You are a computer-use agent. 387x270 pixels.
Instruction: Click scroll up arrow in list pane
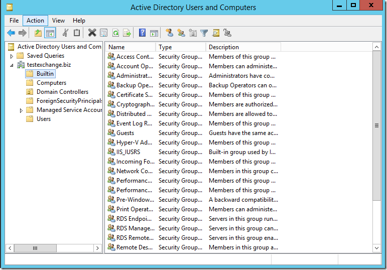(376, 47)
